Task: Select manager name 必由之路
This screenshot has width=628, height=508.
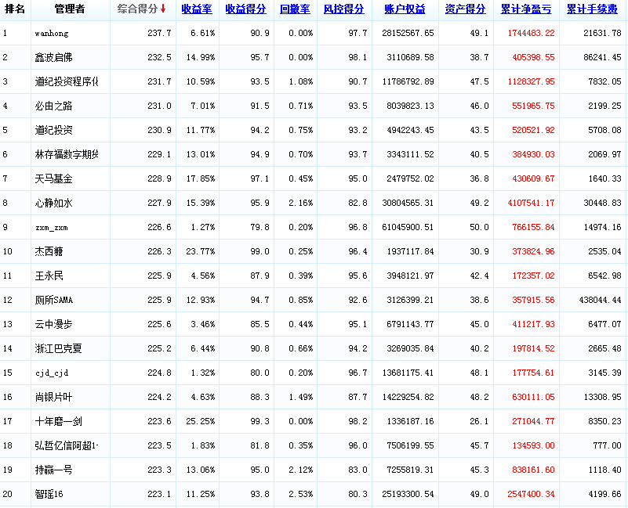Action: 53,106
